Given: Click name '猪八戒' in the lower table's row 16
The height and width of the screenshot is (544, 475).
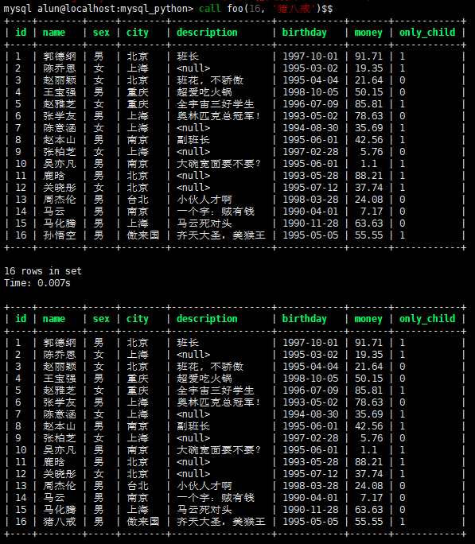Looking at the screenshot, I should 60,522.
